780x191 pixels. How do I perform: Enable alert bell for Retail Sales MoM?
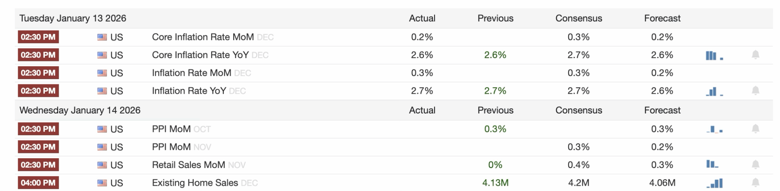[x=755, y=165]
